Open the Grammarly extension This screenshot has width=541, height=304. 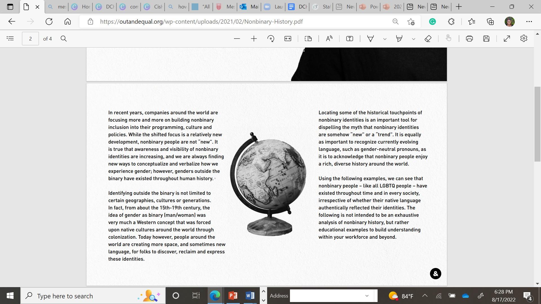433,21
